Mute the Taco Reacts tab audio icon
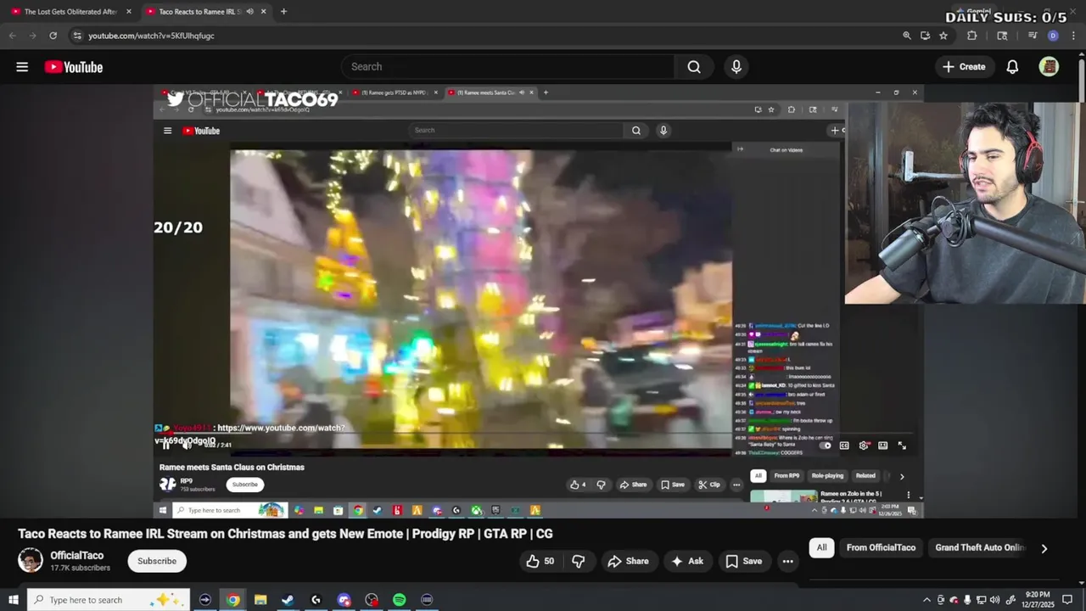The image size is (1086, 611). pos(249,12)
